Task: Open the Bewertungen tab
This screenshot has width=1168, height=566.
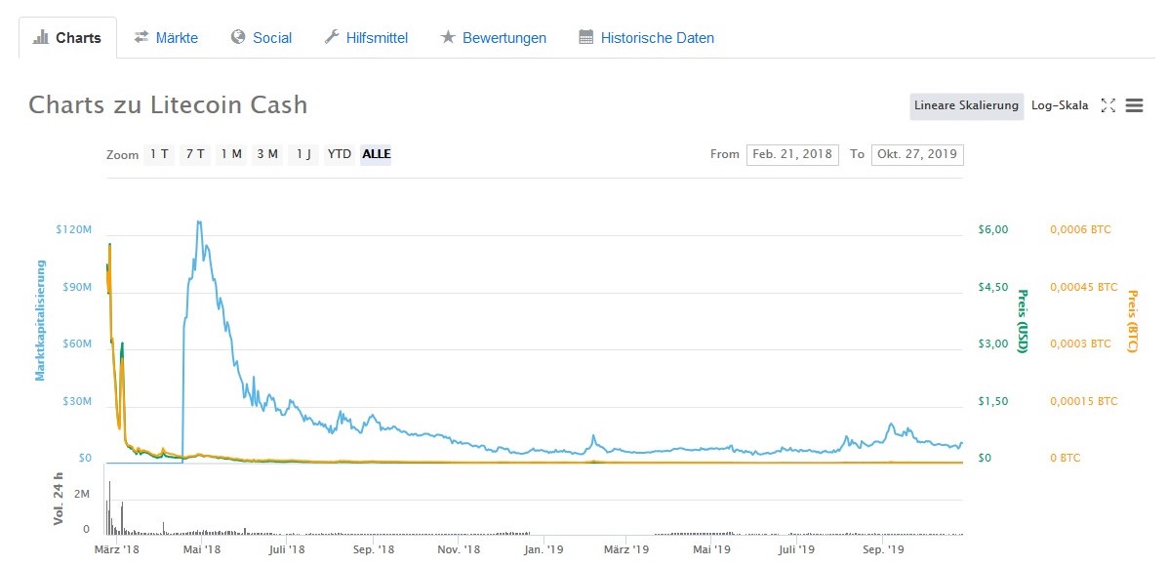Action: [x=494, y=38]
